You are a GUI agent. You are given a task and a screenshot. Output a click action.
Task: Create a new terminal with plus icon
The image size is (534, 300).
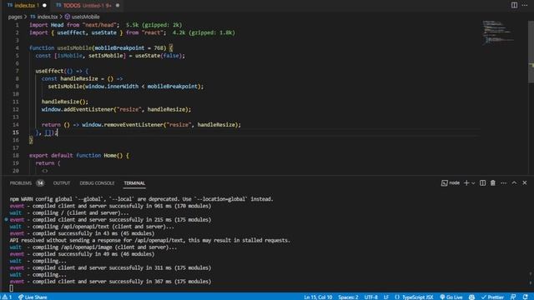point(466,183)
